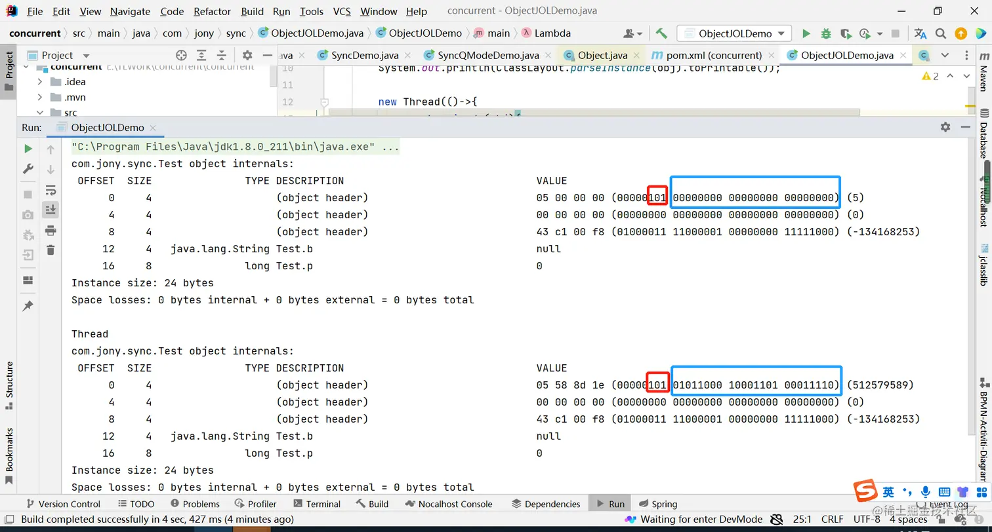992x532 pixels.
Task: Click the UTF-8 encoding in status bar
Action: click(x=867, y=519)
